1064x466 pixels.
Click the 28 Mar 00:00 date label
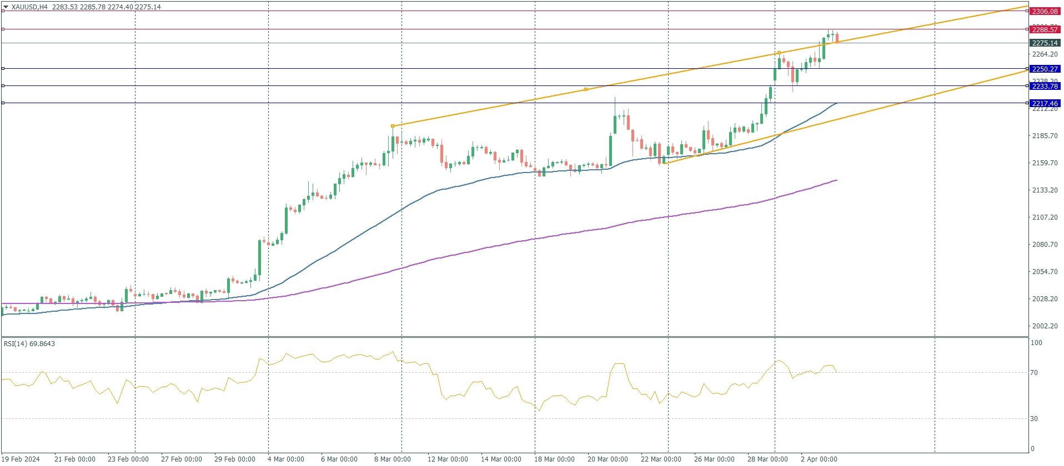767,459
